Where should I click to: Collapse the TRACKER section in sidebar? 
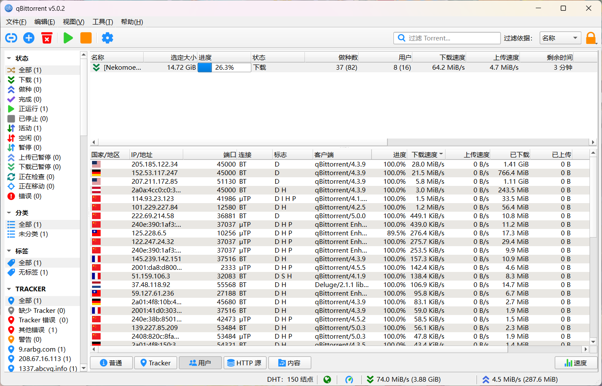point(9,289)
